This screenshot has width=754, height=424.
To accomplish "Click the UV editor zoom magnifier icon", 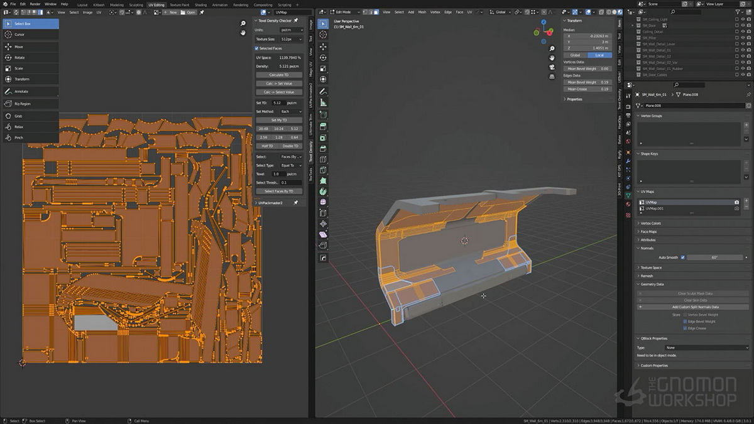I will (x=243, y=24).
